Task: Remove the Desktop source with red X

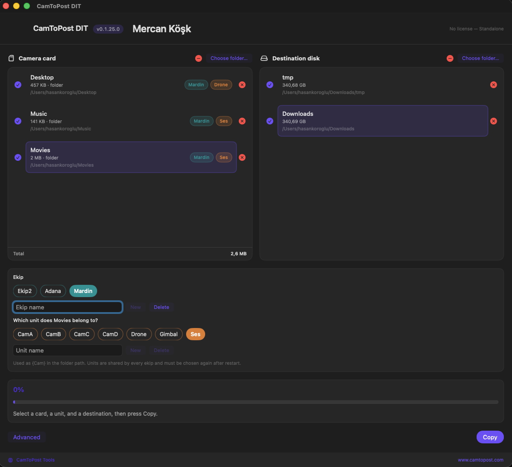Action: [242, 84]
